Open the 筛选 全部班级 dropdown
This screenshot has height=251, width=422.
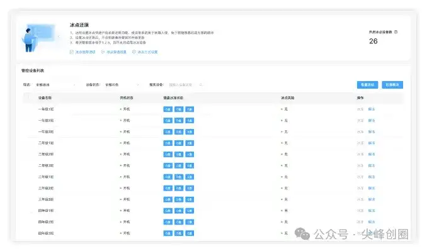(x=55, y=85)
